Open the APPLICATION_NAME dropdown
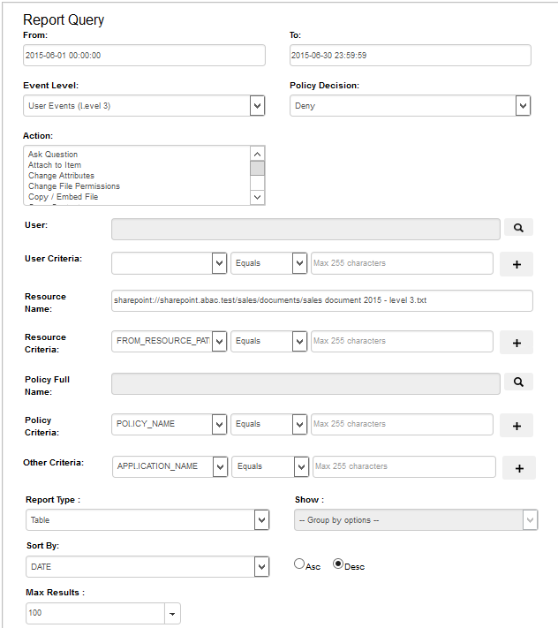 [170, 466]
